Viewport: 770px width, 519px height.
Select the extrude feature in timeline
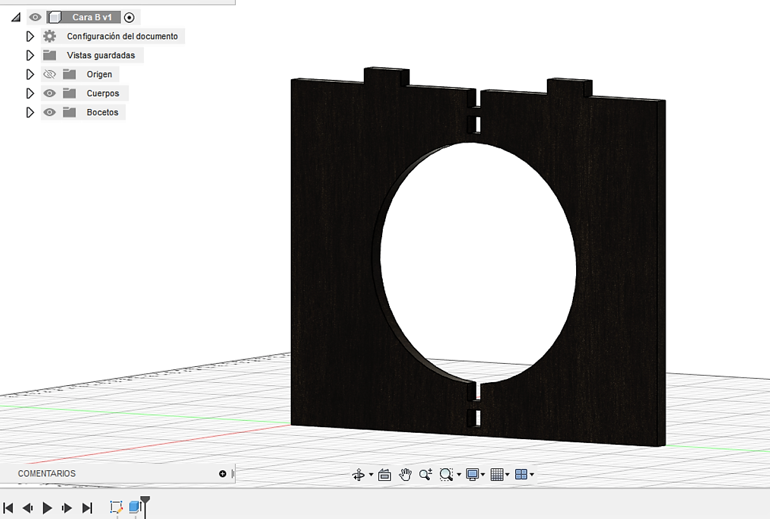pos(134,507)
